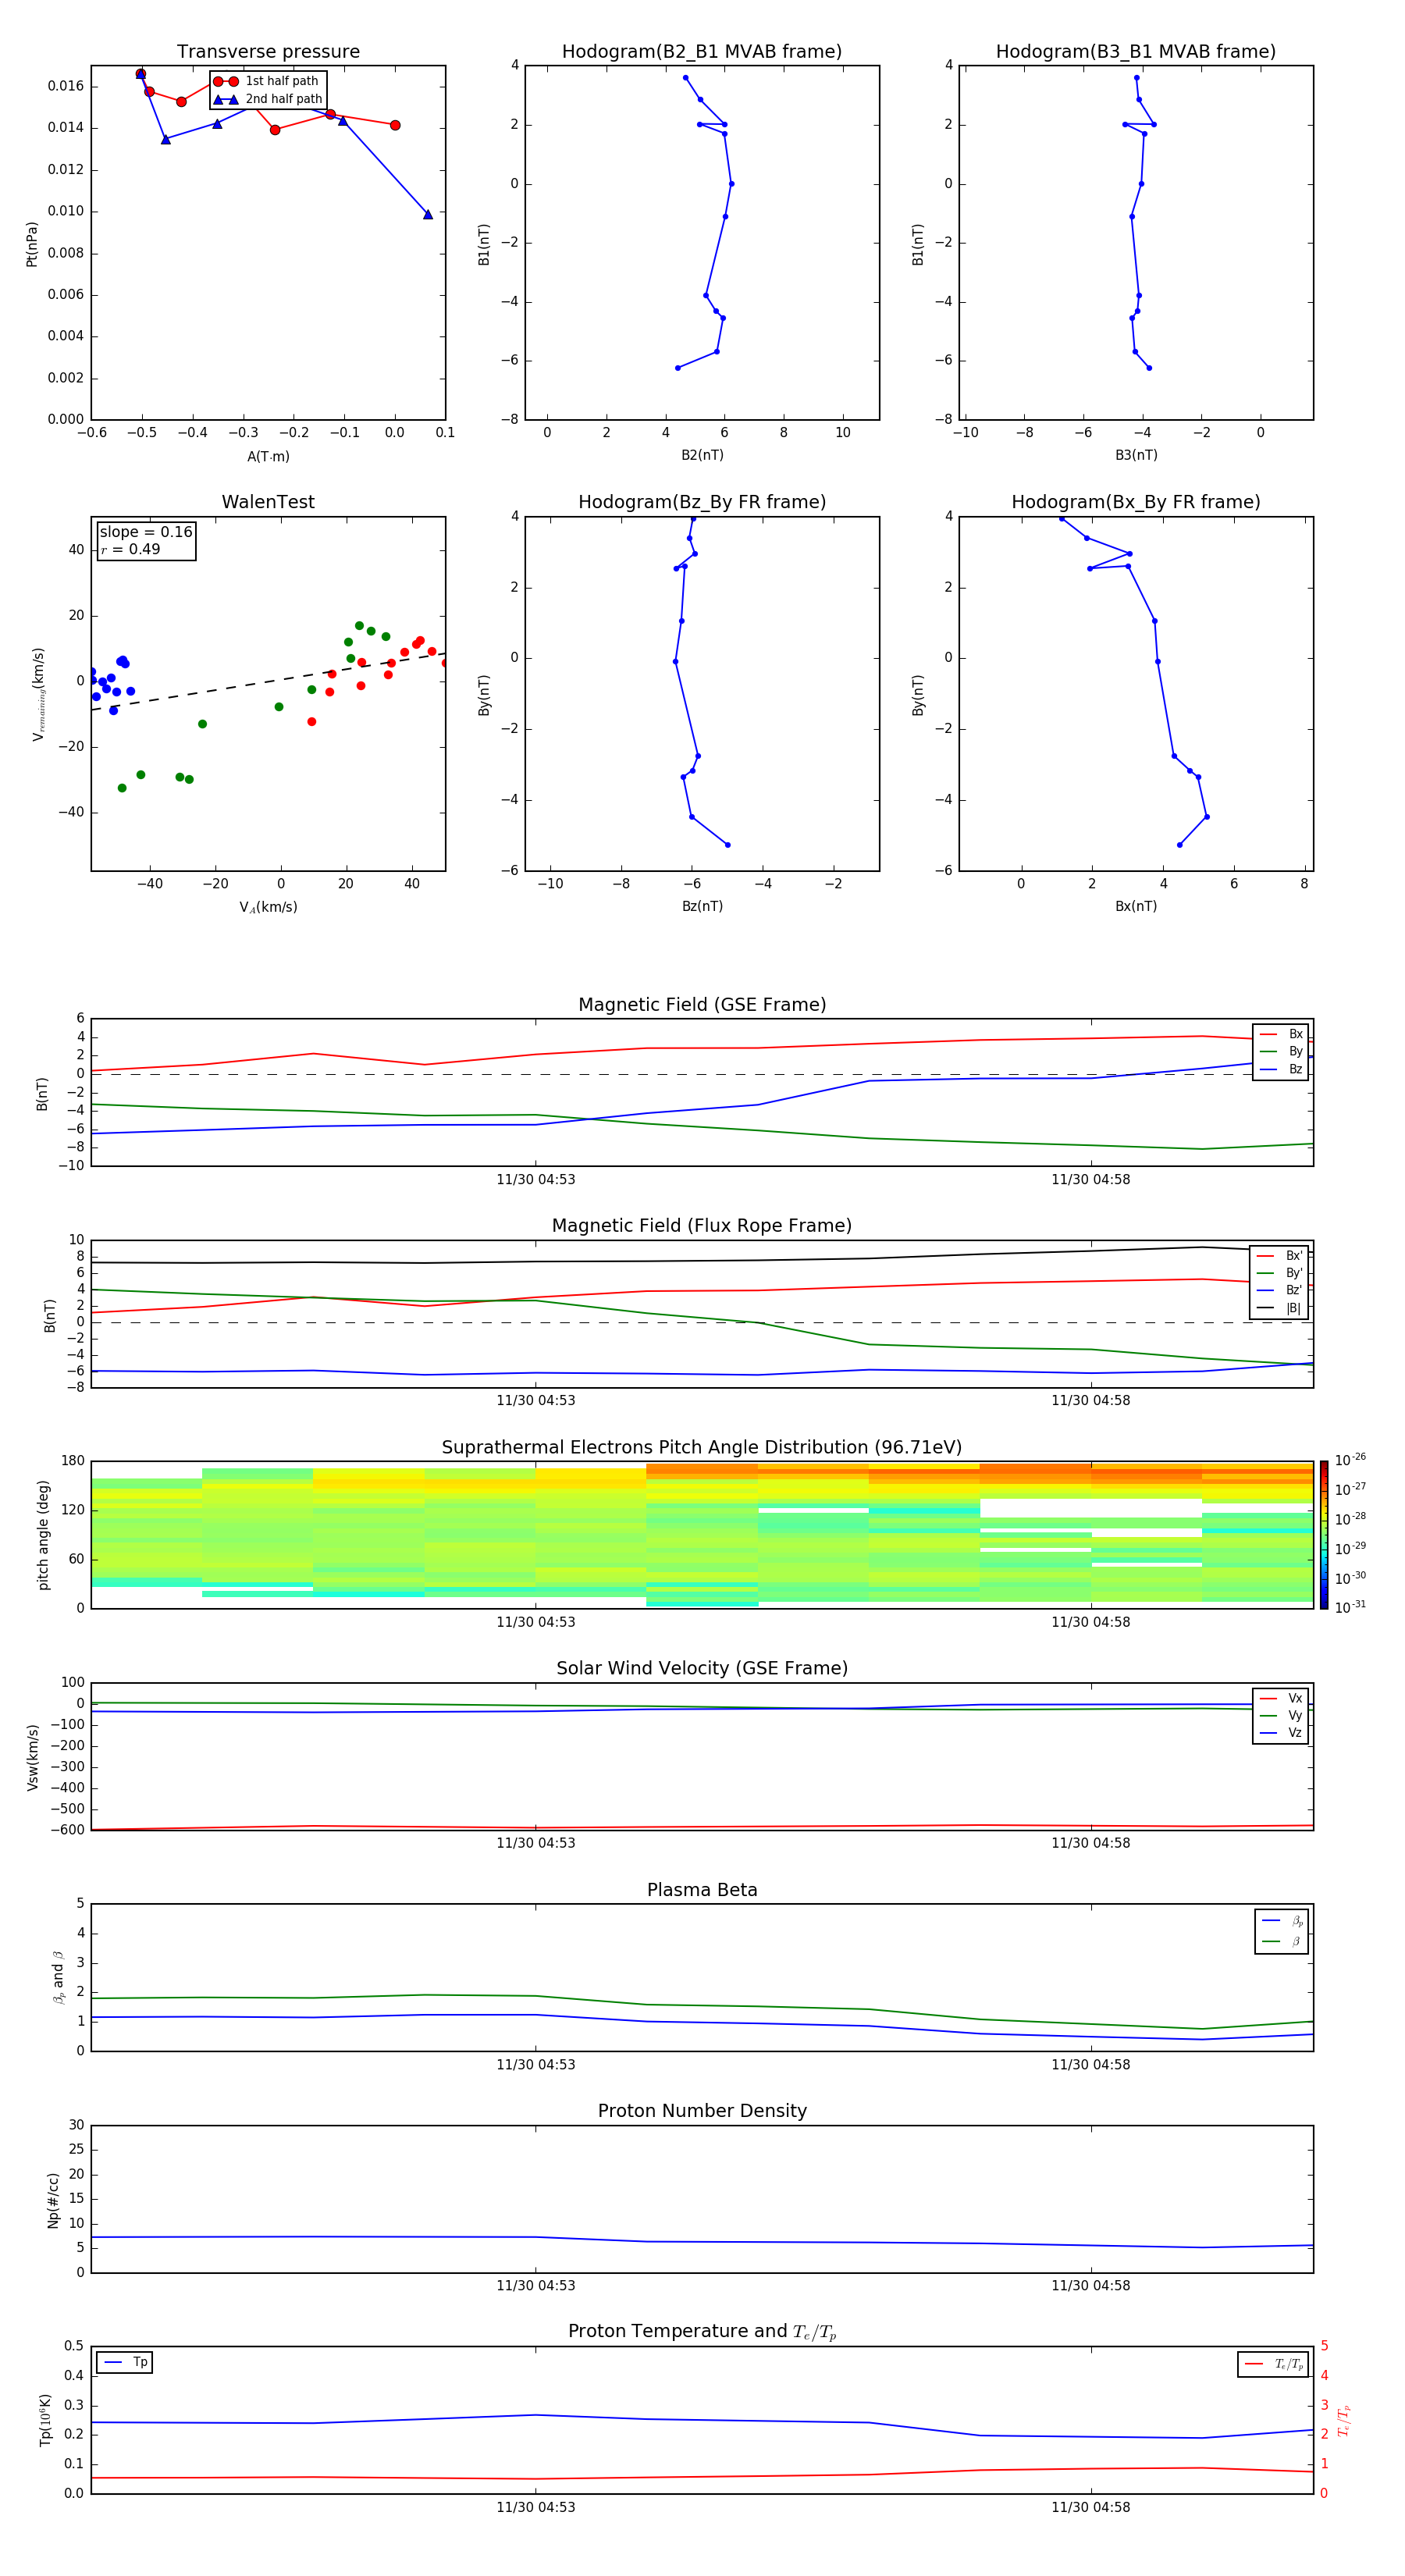The image size is (1405, 2576).
Task: Select the "slope = 0.16" annotation
Action: [146, 532]
